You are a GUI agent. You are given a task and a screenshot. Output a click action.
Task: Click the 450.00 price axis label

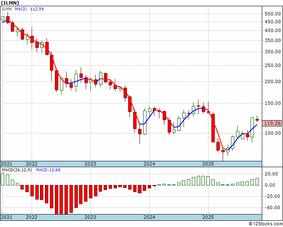pos(273,22)
